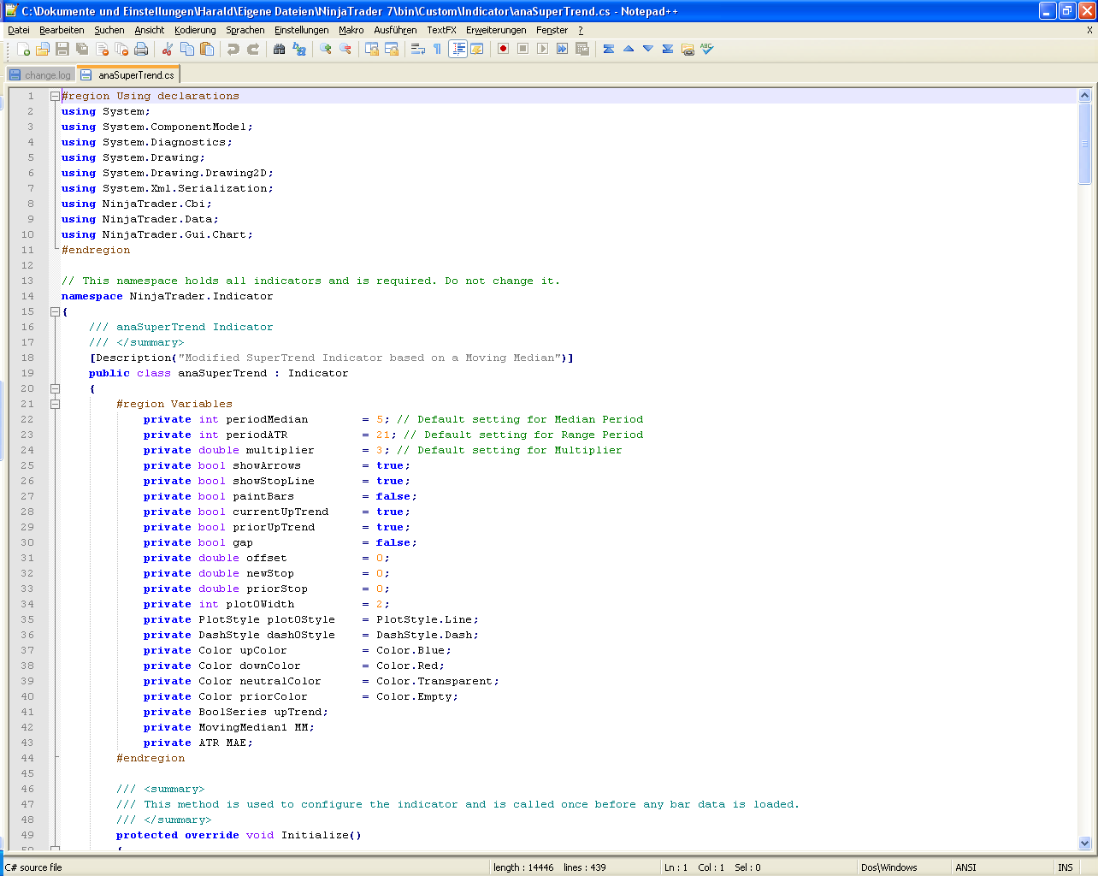Open the Ansicht menu
Screen dimensions: 1098x876
click(150, 30)
